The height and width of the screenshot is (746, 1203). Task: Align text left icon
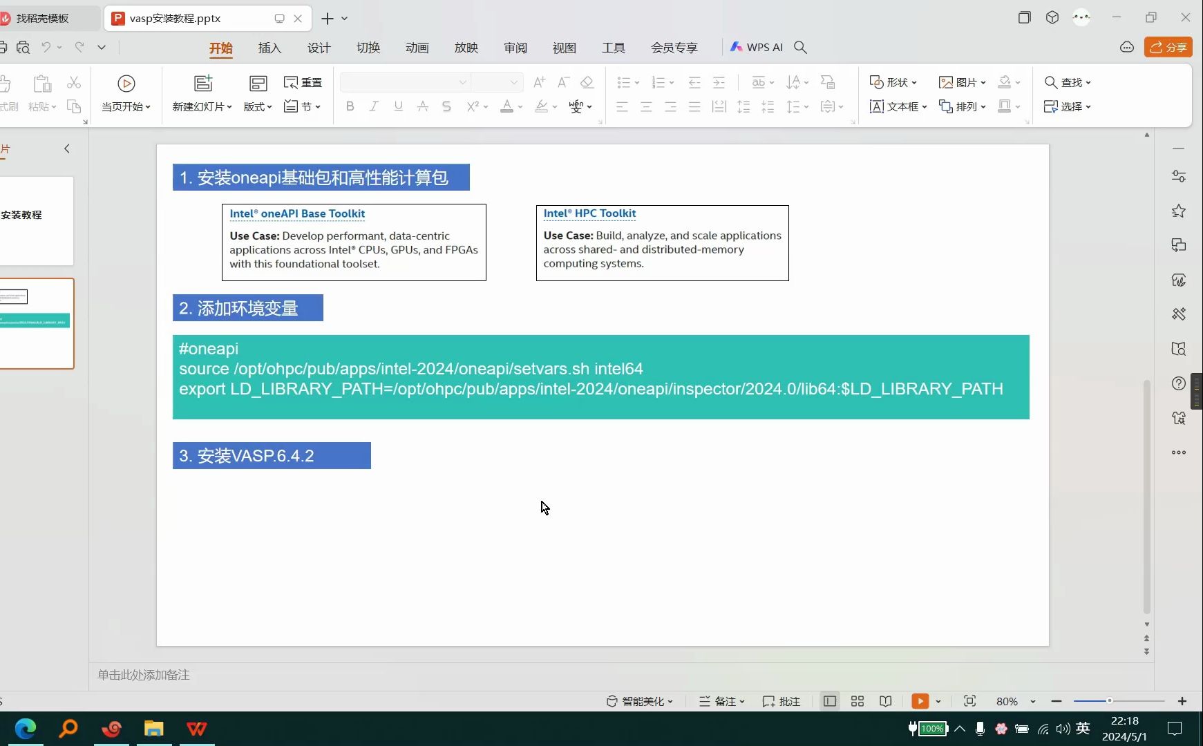tap(622, 106)
